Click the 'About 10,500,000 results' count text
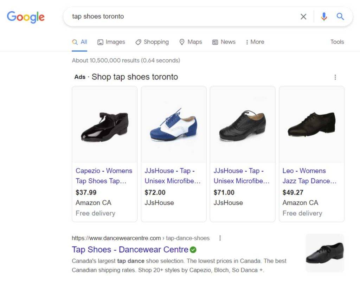Image resolution: width=360 pixels, height=283 pixels. pyautogui.click(x=126, y=60)
